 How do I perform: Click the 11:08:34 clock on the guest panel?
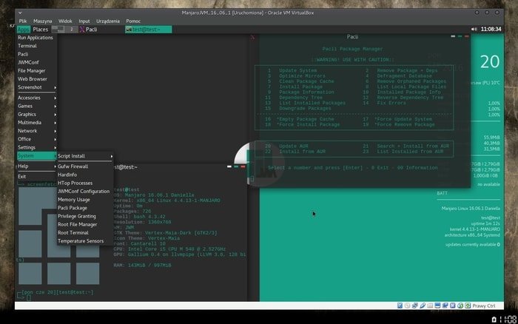click(491, 29)
